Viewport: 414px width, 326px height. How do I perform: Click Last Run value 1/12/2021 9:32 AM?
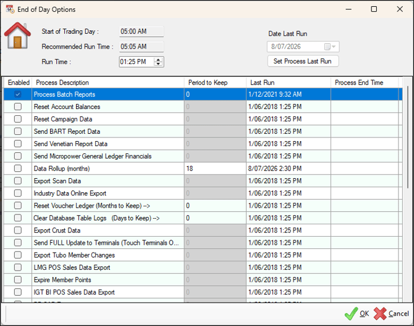point(275,94)
